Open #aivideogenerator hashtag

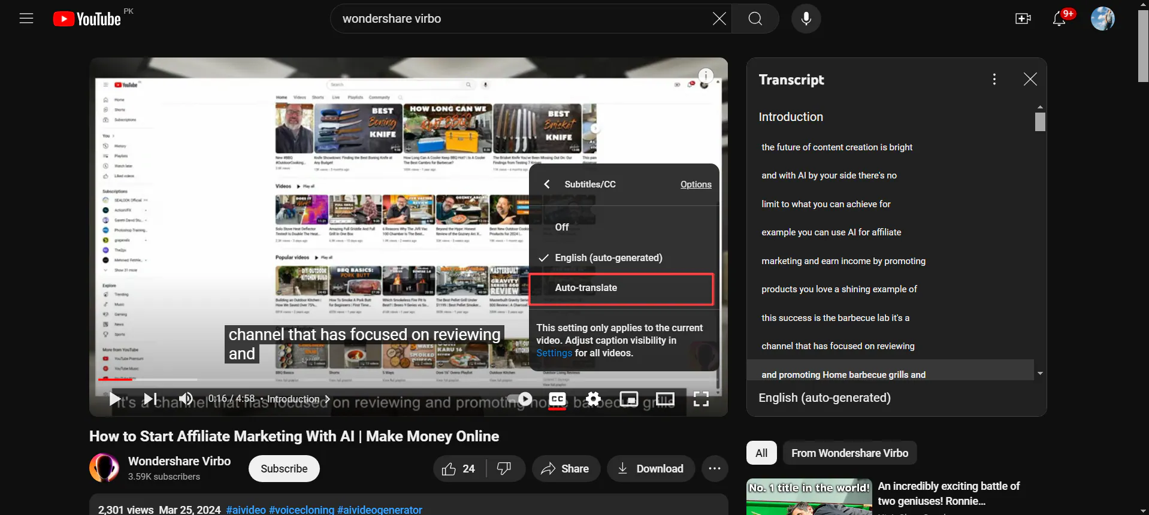coord(380,510)
